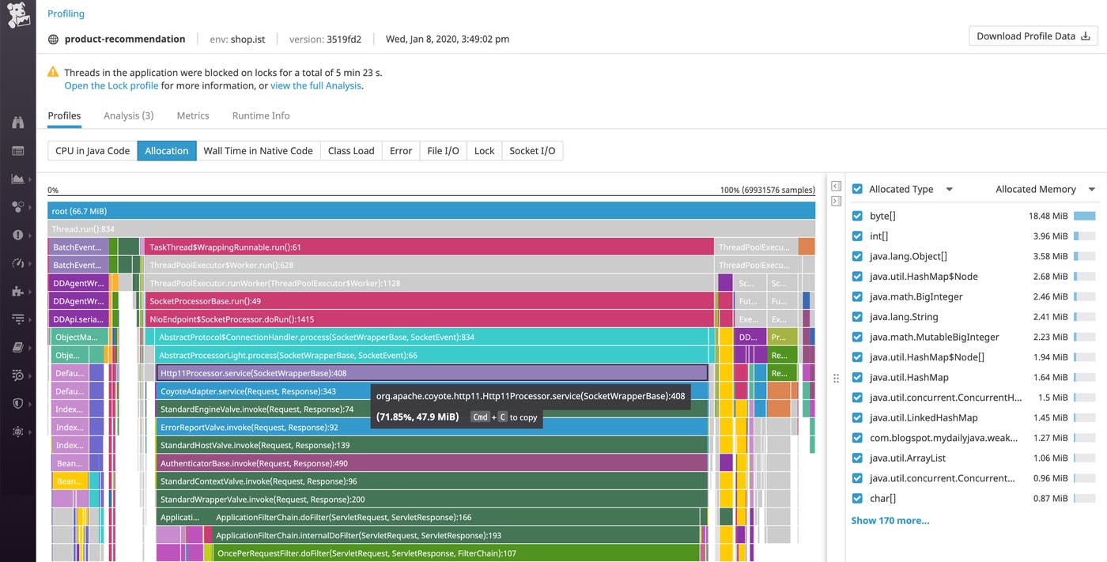The height and width of the screenshot is (562, 1107).
Task: Toggle the java.math.BigInteger checkbox
Action: (857, 296)
